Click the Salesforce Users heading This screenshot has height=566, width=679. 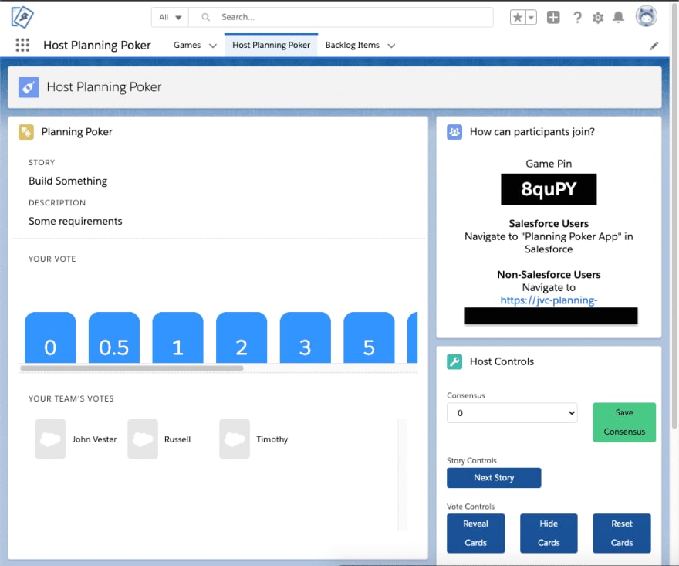(x=549, y=224)
